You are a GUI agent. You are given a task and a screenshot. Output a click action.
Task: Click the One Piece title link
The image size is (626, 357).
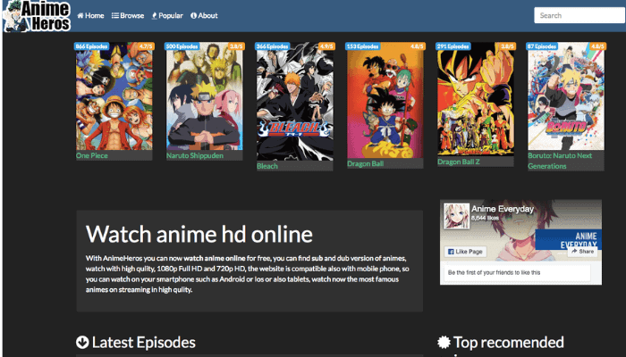(92, 155)
